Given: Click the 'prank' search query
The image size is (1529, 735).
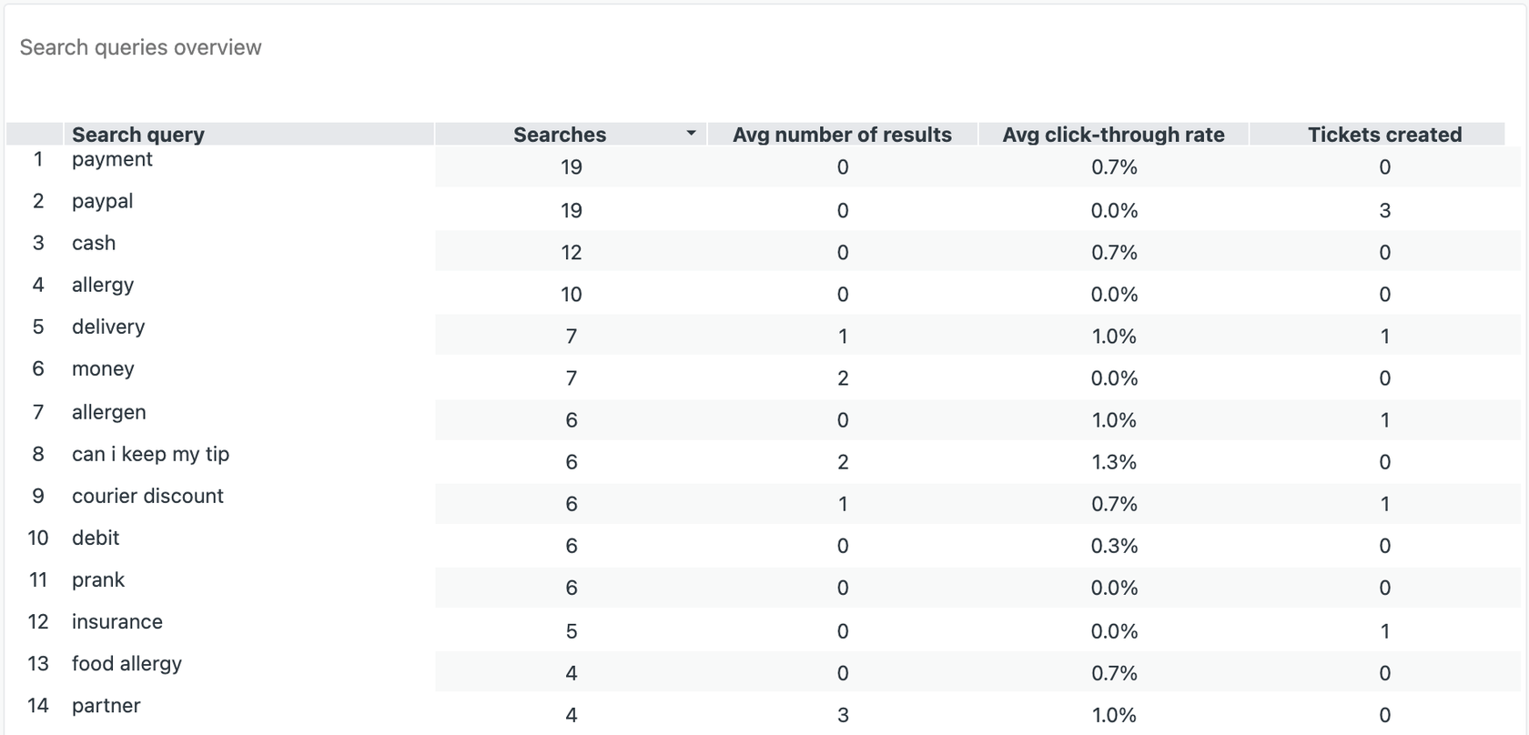Looking at the screenshot, I should coord(98,579).
